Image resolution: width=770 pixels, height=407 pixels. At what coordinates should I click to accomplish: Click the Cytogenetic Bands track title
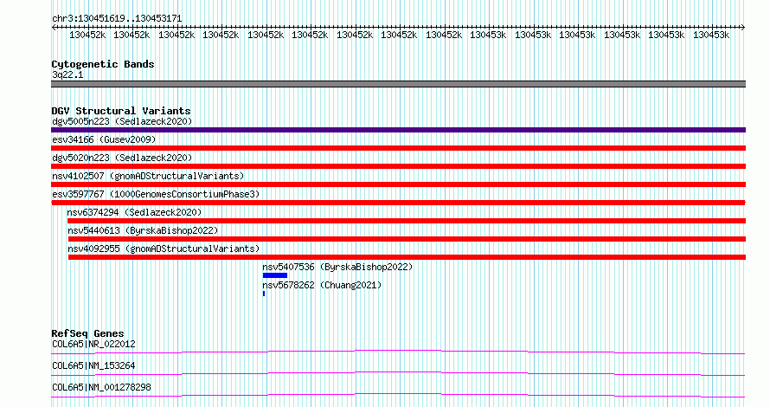103,64
